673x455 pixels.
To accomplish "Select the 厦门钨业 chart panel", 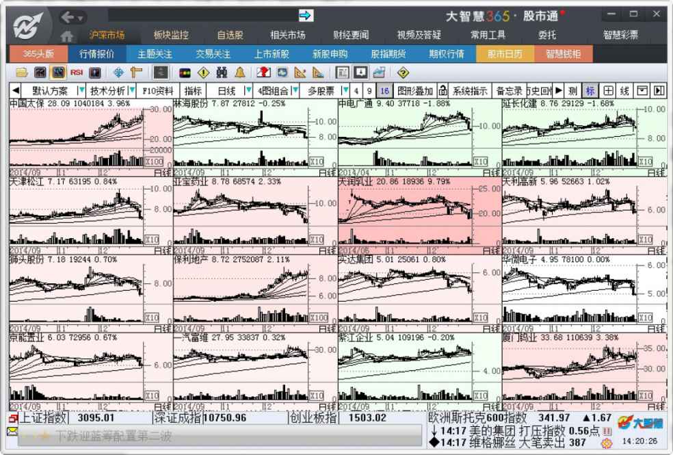I will pyautogui.click(x=584, y=372).
